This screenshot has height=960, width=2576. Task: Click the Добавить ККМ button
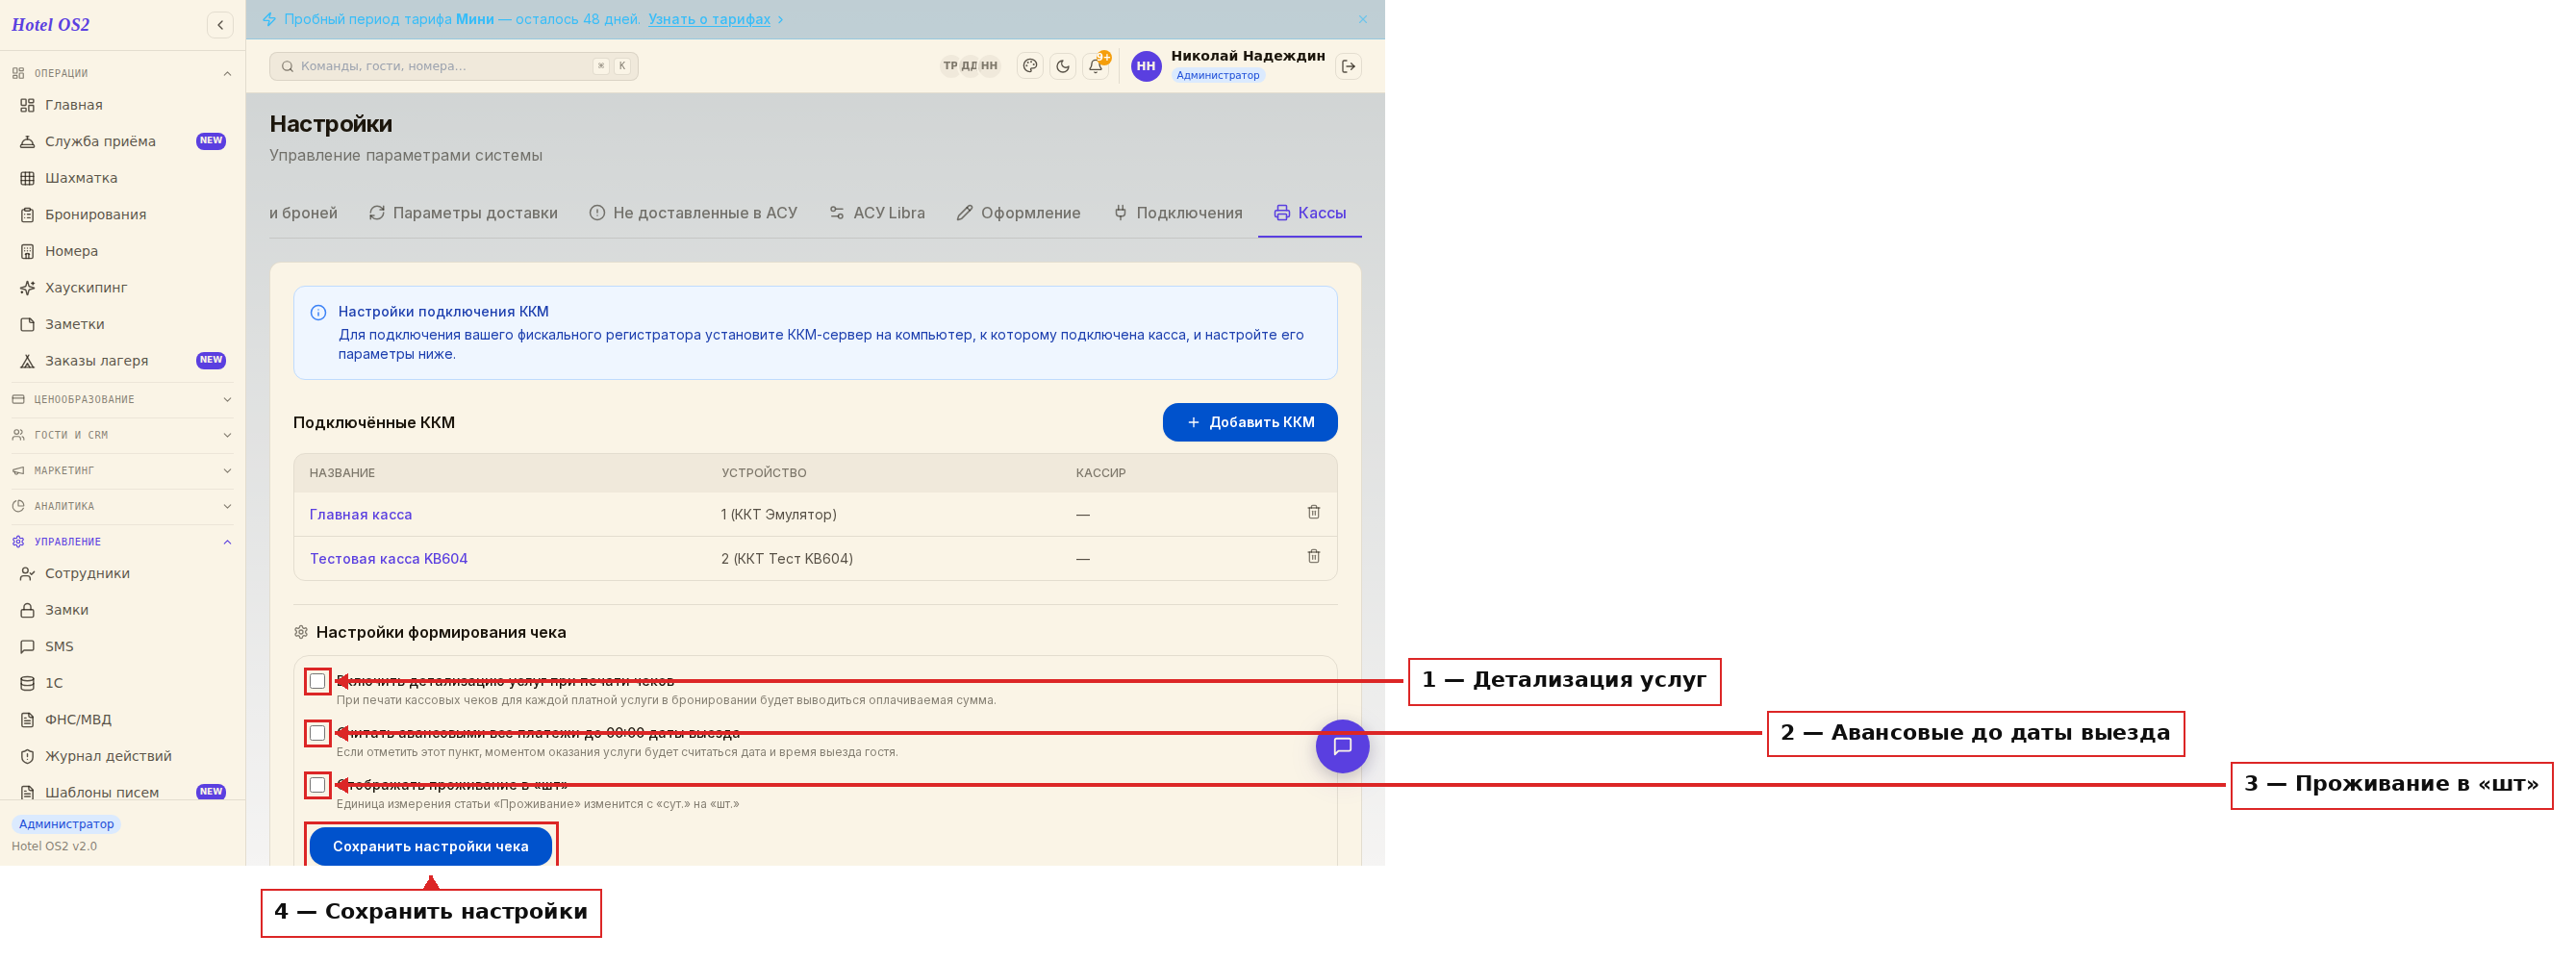point(1250,422)
